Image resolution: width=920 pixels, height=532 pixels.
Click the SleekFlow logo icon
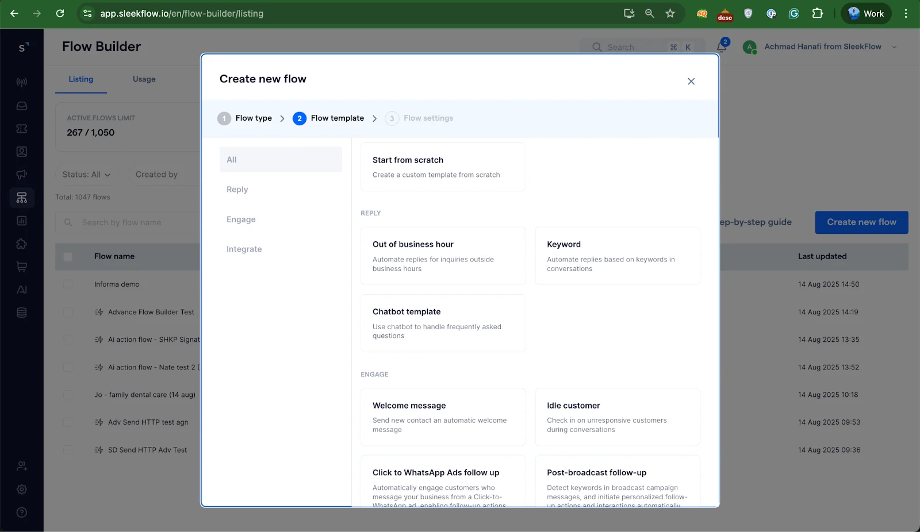[x=22, y=47]
